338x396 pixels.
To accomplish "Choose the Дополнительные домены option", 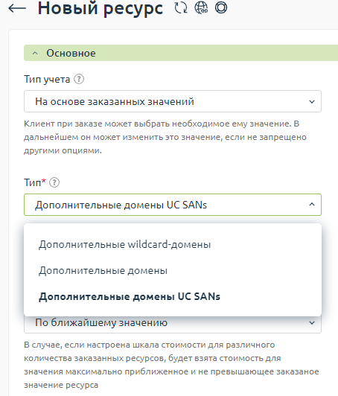I will coord(103,270).
